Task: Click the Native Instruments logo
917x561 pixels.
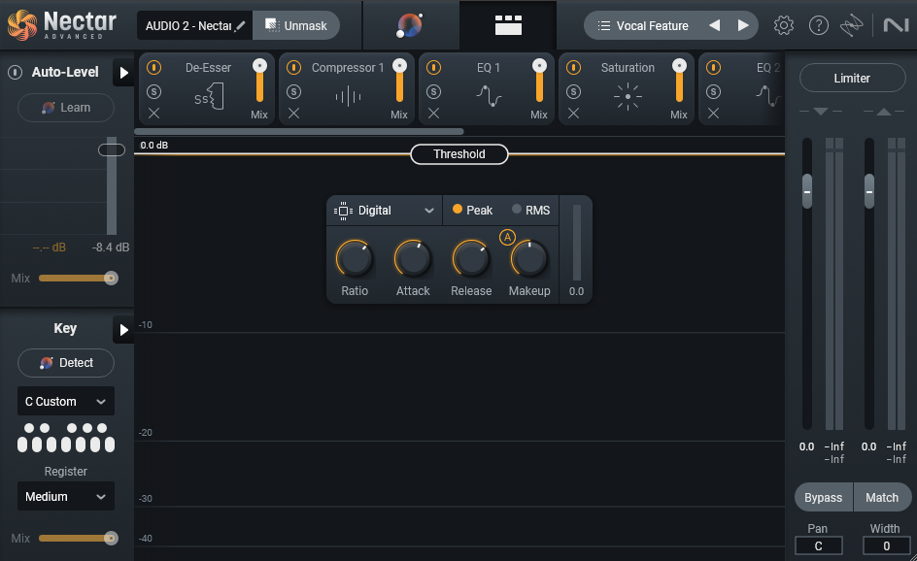Action: [x=896, y=25]
